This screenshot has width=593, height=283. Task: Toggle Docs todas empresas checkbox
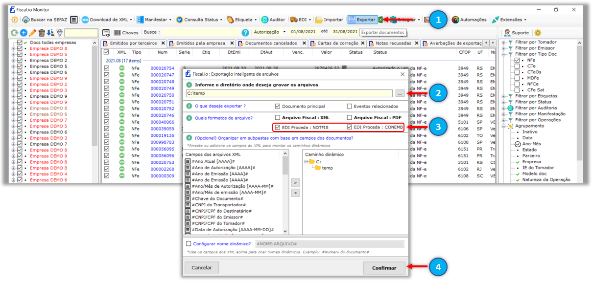click(x=20, y=43)
